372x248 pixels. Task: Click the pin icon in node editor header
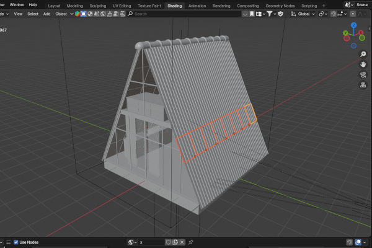pos(191,242)
